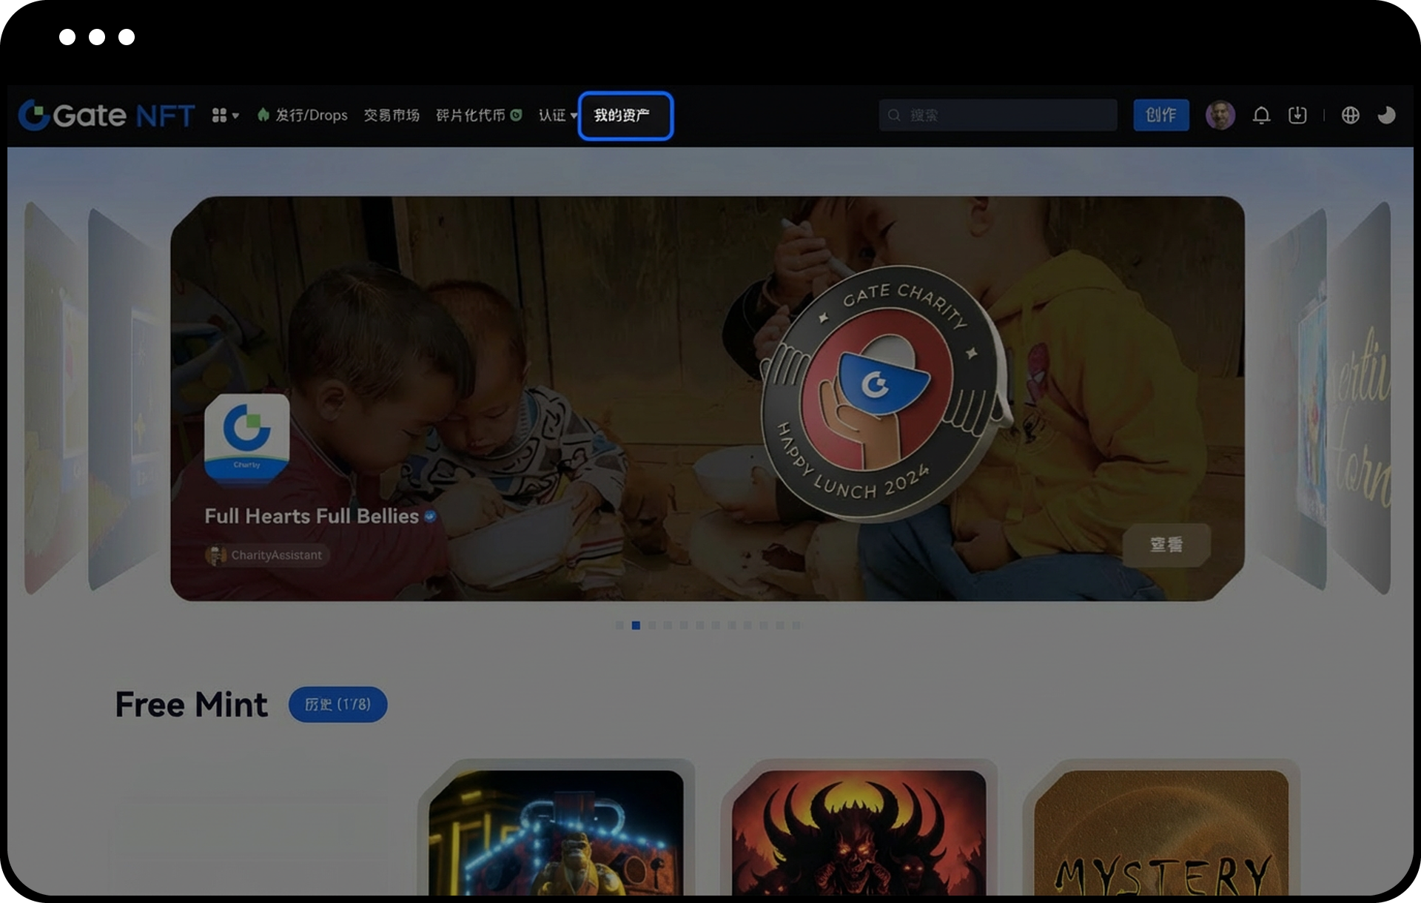Click the download app icon
Viewport: 1421px width, 903px height.
point(1297,115)
